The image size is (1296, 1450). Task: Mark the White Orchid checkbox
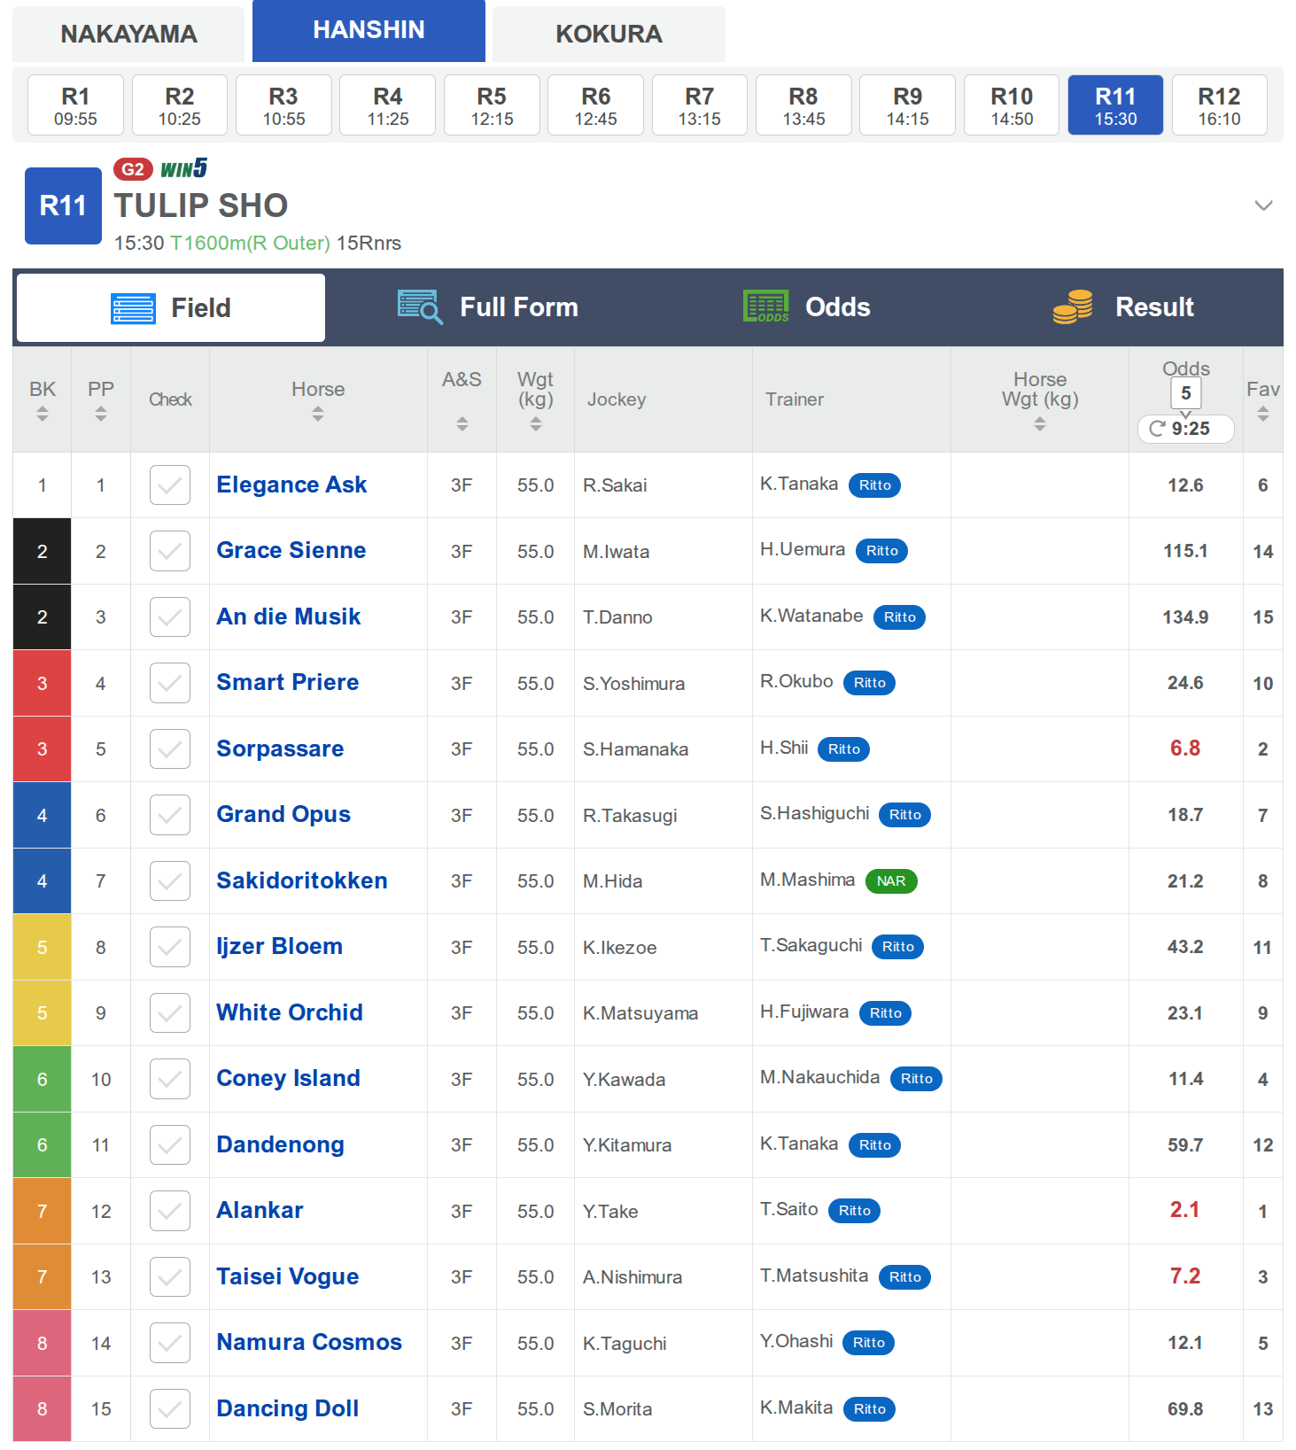[170, 1013]
